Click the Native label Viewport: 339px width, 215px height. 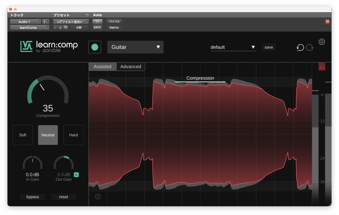[x=114, y=27]
